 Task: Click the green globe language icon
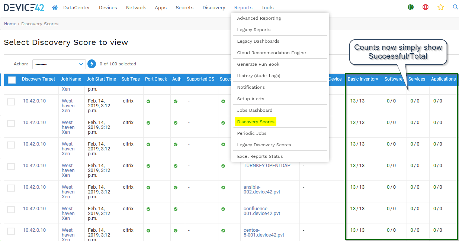click(x=410, y=7)
